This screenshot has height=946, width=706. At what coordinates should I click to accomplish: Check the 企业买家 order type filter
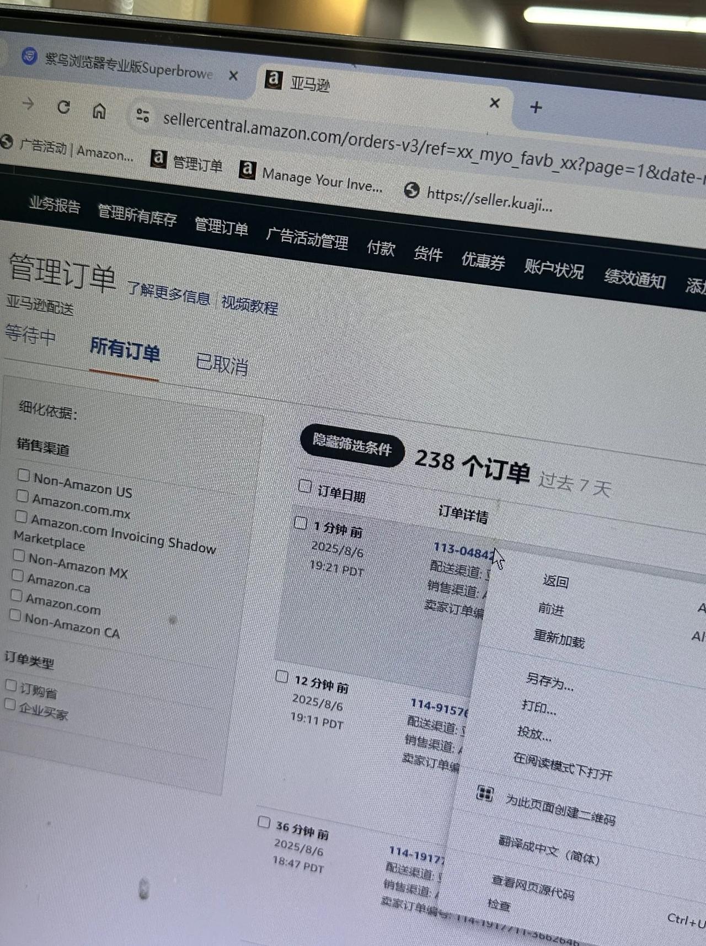tap(10, 703)
